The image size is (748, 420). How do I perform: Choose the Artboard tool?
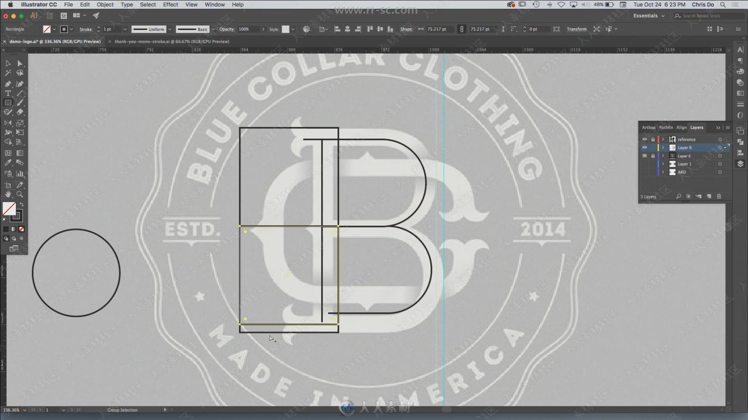(x=8, y=185)
